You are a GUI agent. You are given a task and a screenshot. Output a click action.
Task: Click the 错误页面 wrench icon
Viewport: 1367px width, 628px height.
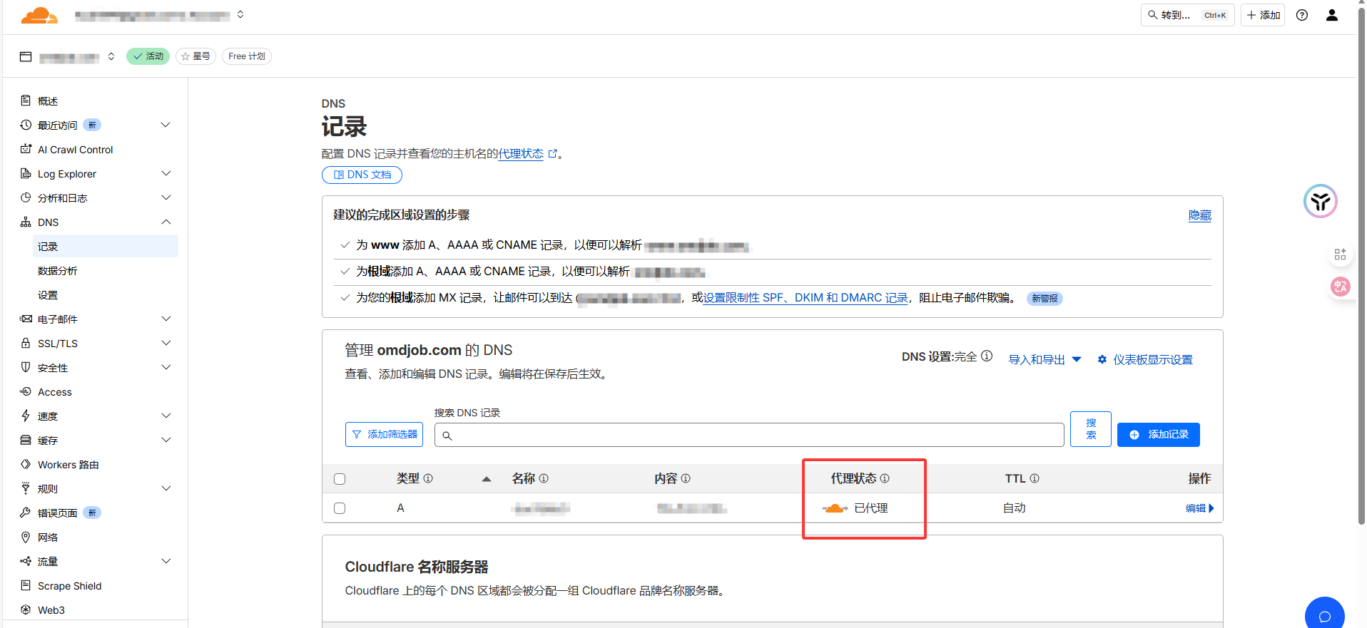[x=26, y=513]
